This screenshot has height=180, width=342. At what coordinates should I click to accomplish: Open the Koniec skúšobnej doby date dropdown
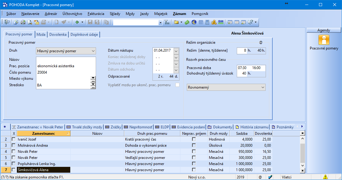click(x=176, y=58)
